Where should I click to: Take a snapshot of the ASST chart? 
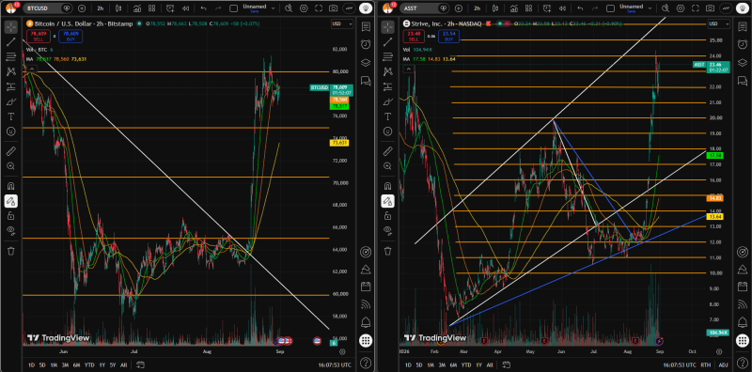[710, 8]
